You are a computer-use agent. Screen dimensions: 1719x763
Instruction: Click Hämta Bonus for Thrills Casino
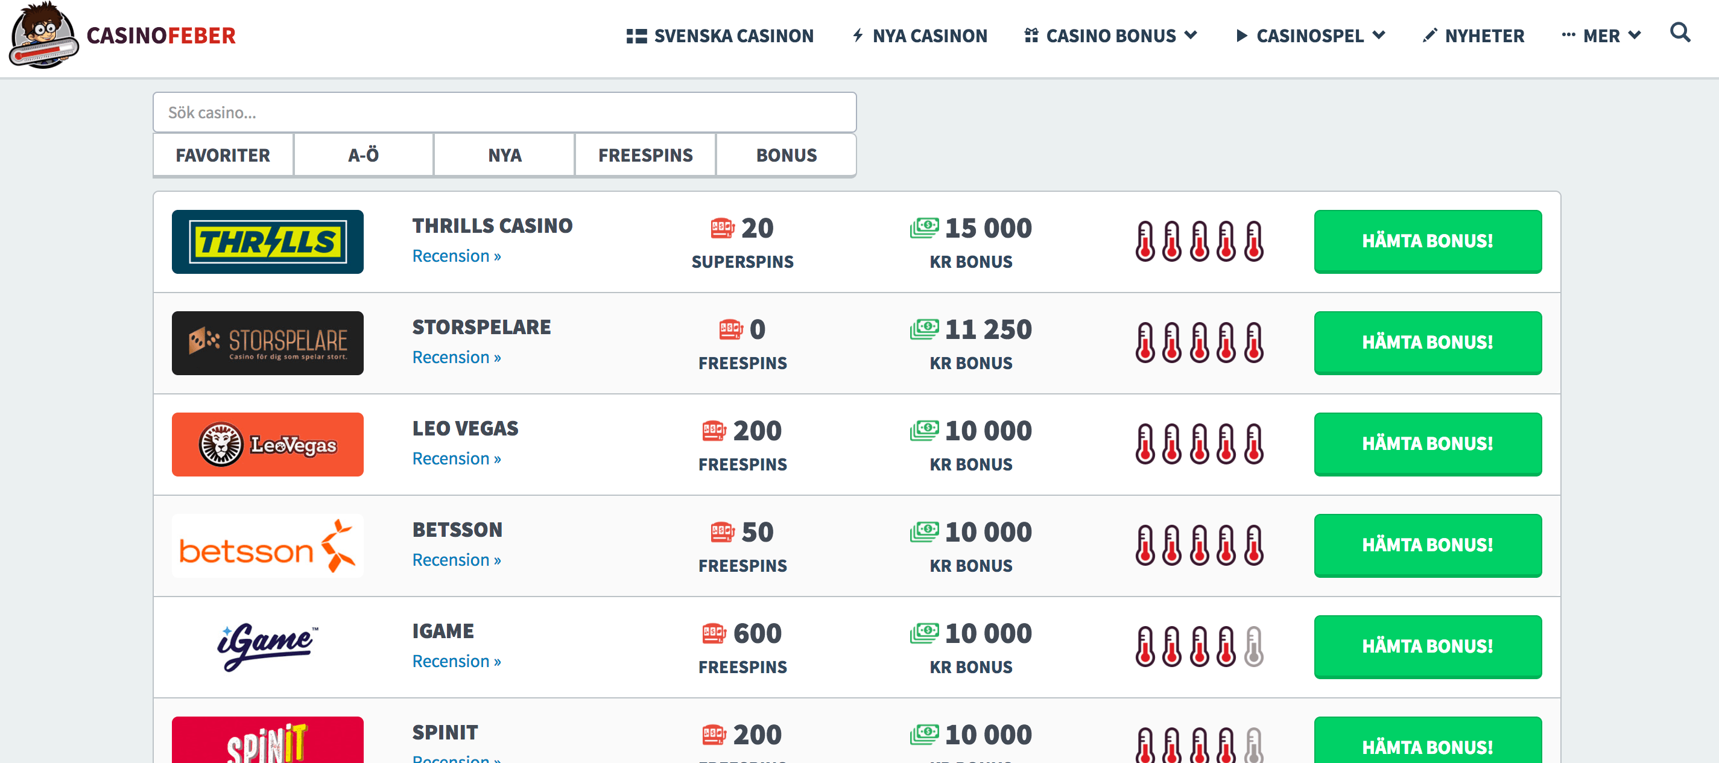[x=1428, y=241]
